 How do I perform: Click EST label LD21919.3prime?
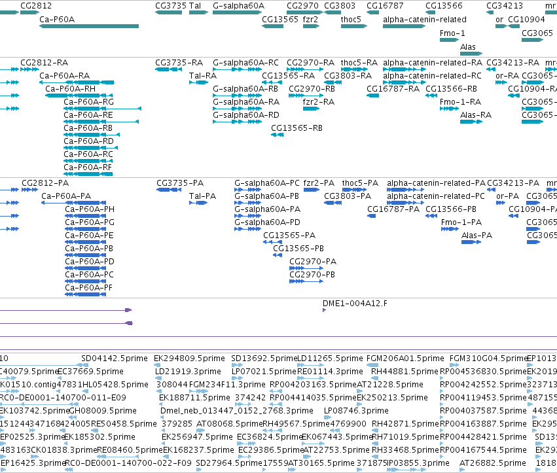tap(188, 372)
